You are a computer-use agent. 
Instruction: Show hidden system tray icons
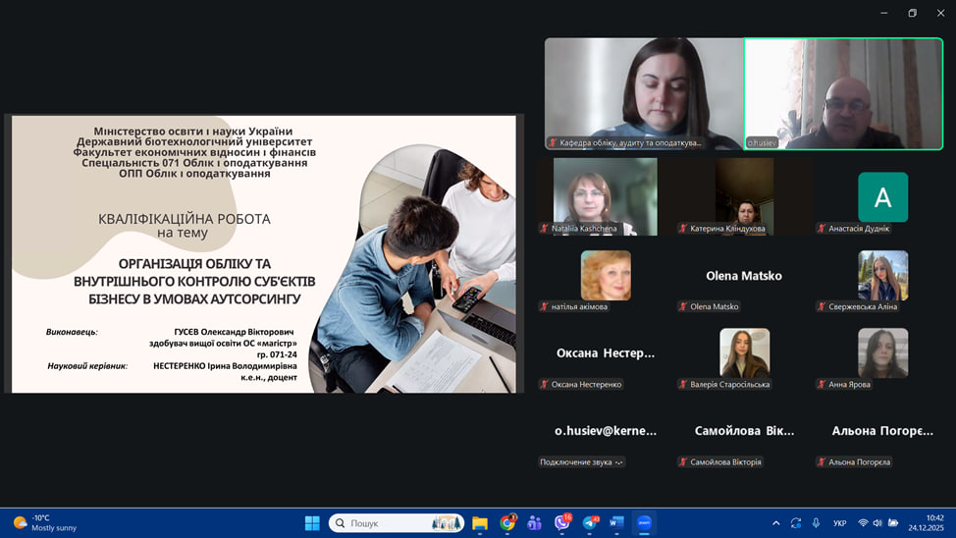point(776,523)
